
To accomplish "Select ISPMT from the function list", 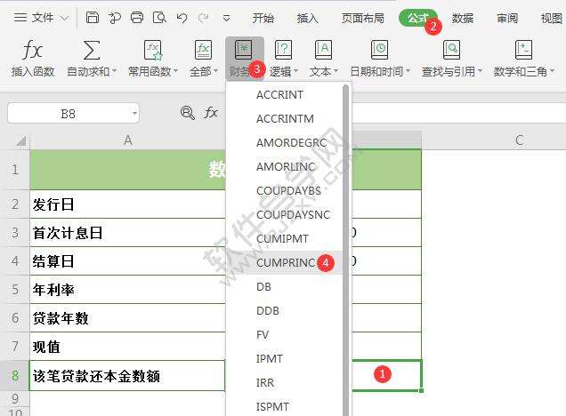I will [285, 406].
